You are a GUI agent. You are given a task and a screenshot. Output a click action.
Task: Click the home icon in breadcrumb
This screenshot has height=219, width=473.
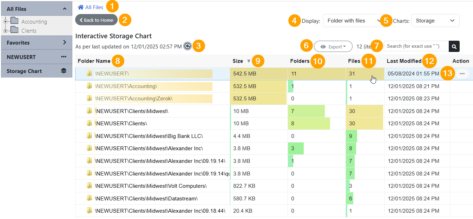tap(81, 7)
